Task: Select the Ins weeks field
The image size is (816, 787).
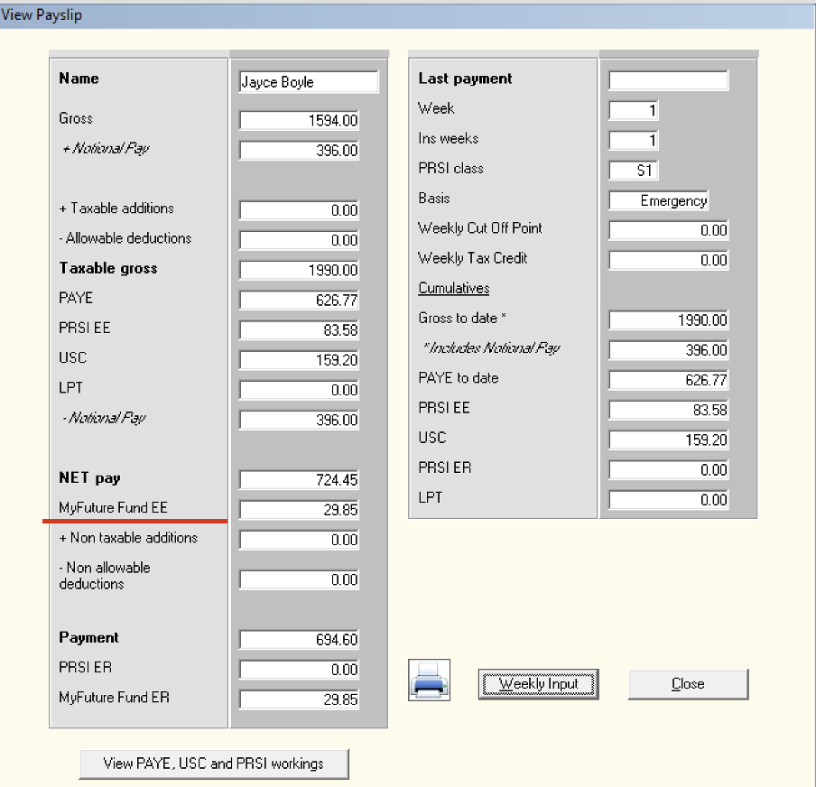Action: click(634, 141)
